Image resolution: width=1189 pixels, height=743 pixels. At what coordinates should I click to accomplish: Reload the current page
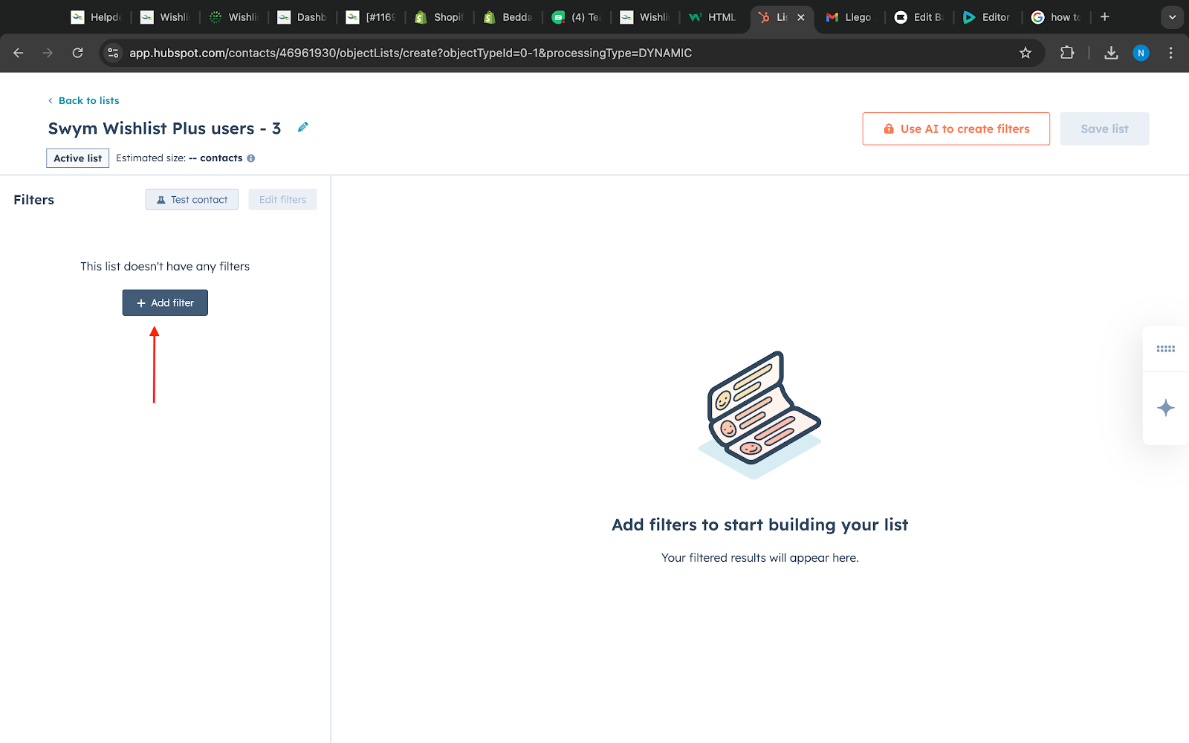click(77, 53)
